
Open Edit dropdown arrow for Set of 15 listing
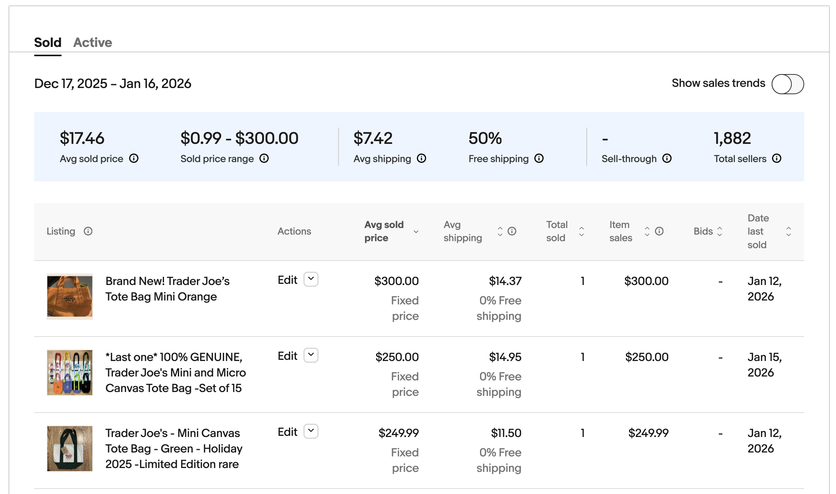pyautogui.click(x=311, y=355)
